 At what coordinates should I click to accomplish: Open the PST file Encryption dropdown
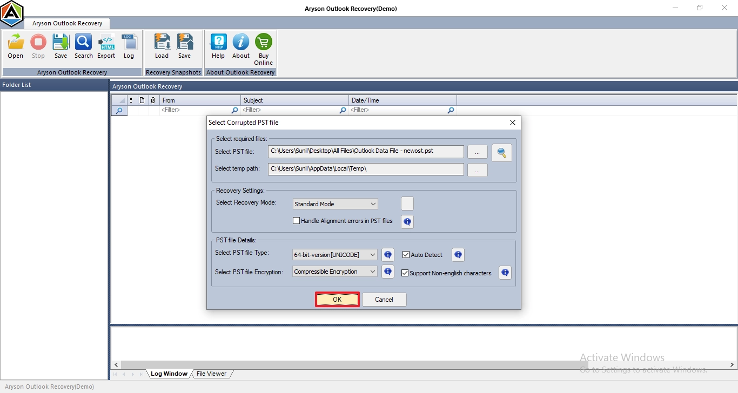pyautogui.click(x=335, y=272)
